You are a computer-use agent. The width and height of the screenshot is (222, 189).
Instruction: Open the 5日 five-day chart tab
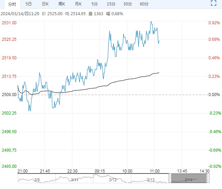(x=29, y=4)
